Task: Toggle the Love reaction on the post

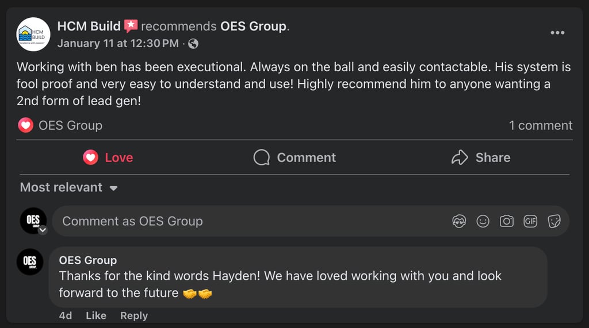Action: tap(108, 157)
